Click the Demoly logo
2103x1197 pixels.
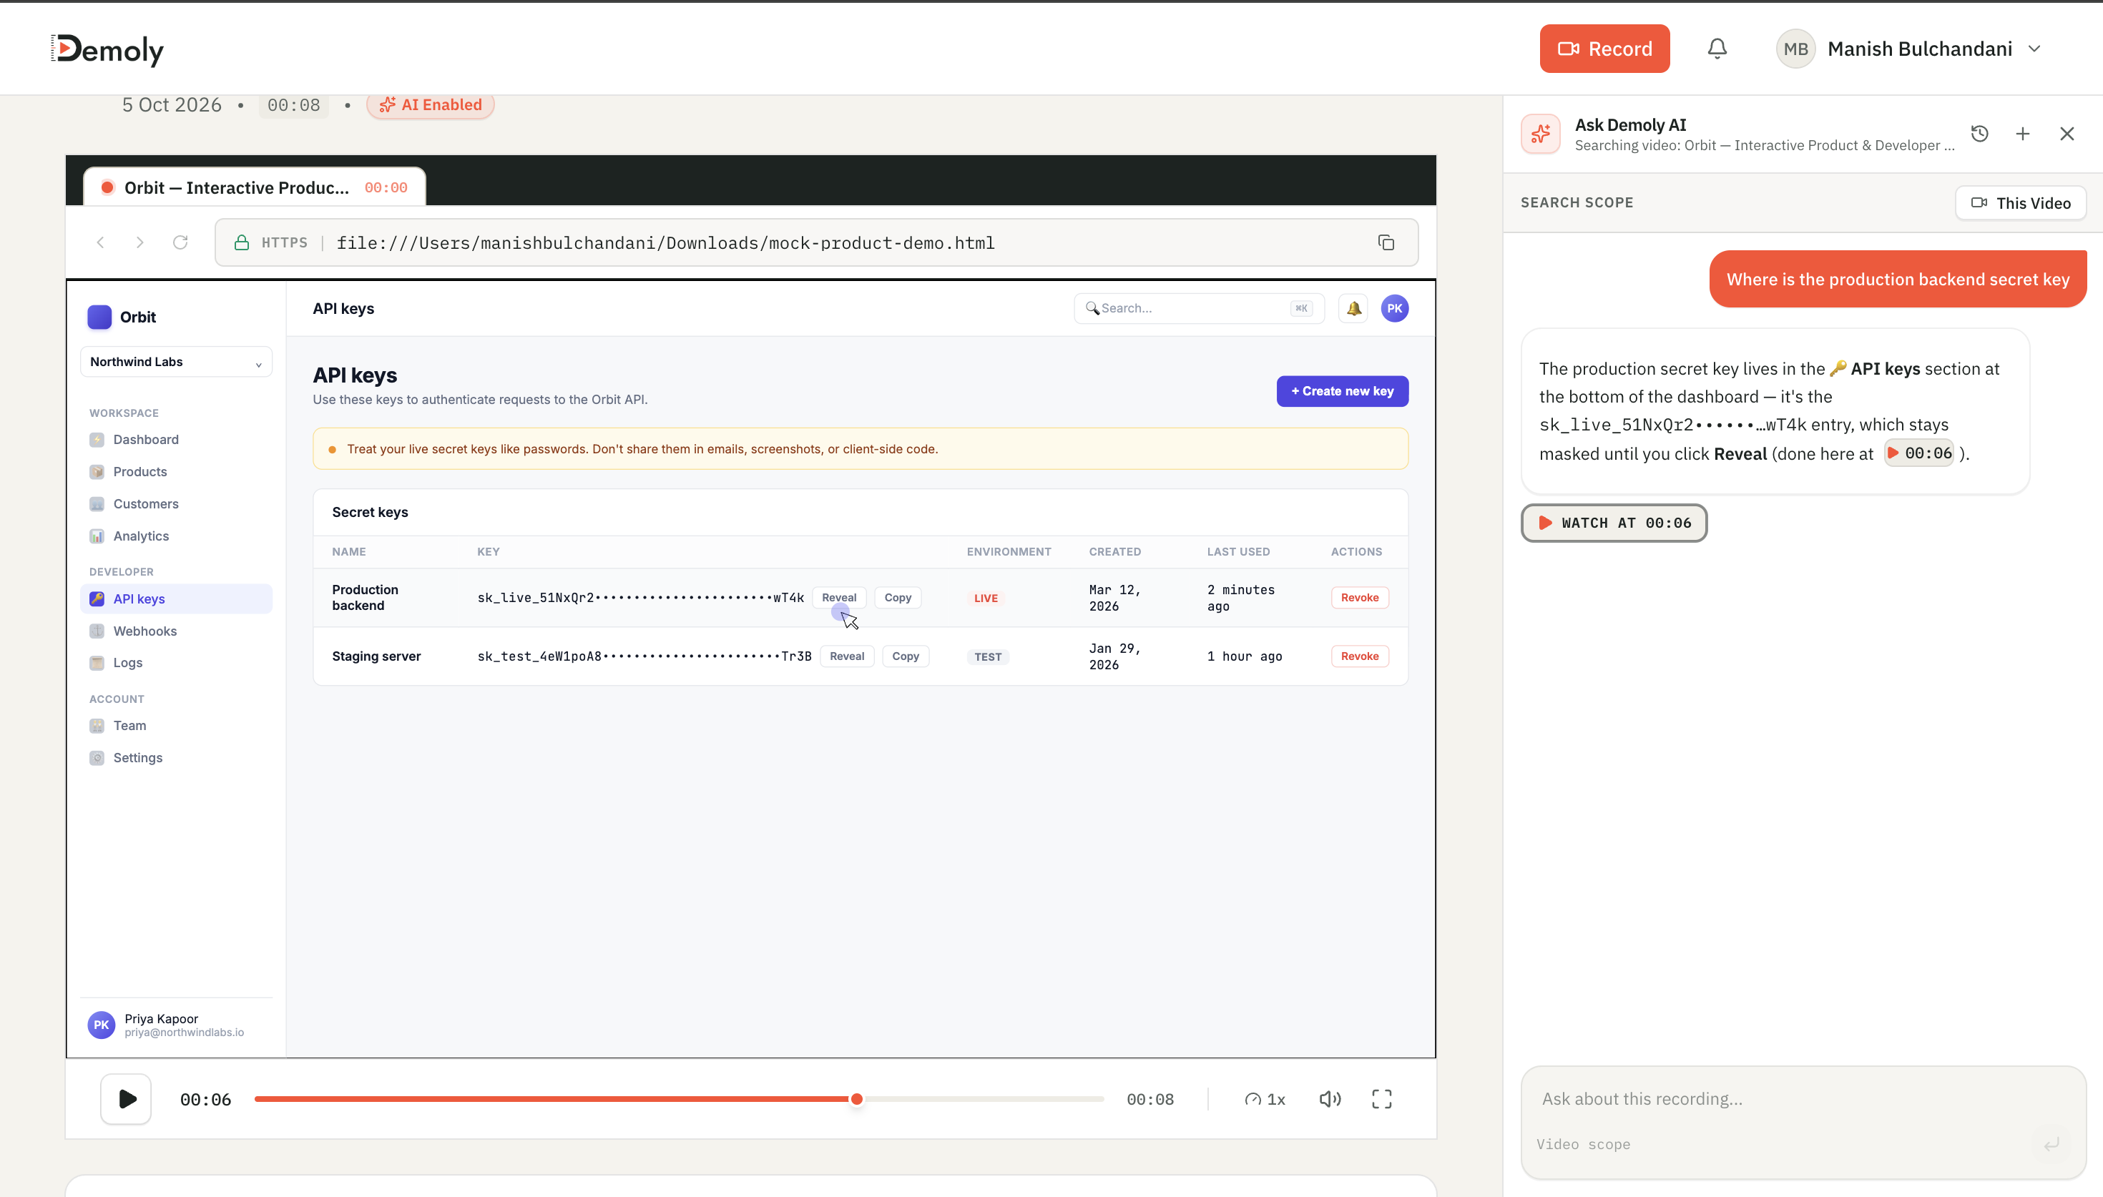[108, 49]
